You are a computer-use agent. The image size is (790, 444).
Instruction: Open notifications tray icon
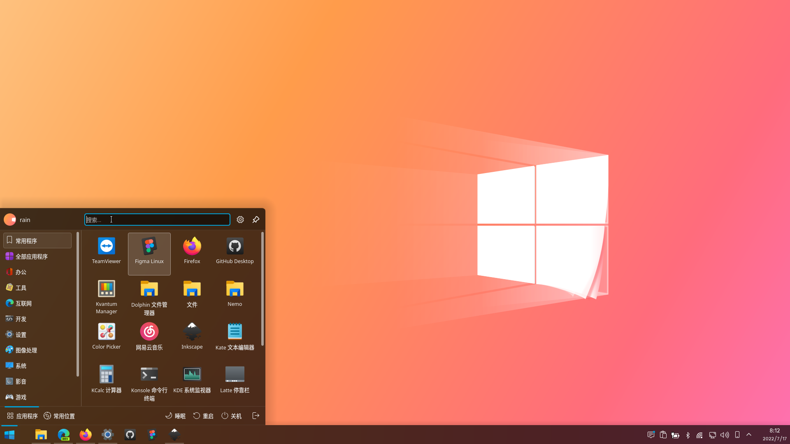click(651, 435)
